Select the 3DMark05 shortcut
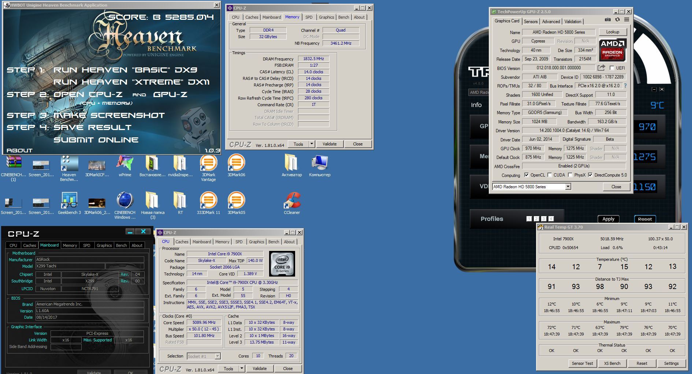Image resolution: width=692 pixels, height=374 pixels. point(236,203)
